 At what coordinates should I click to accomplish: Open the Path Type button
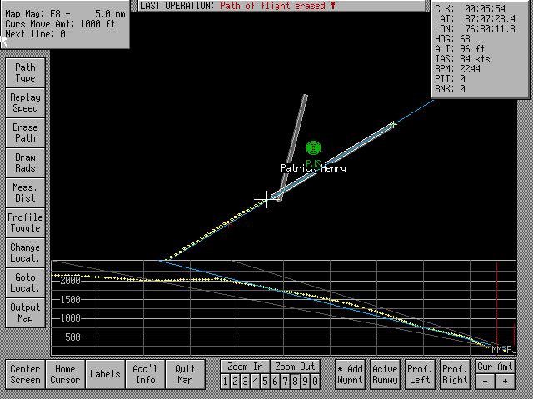pyautogui.click(x=25, y=72)
